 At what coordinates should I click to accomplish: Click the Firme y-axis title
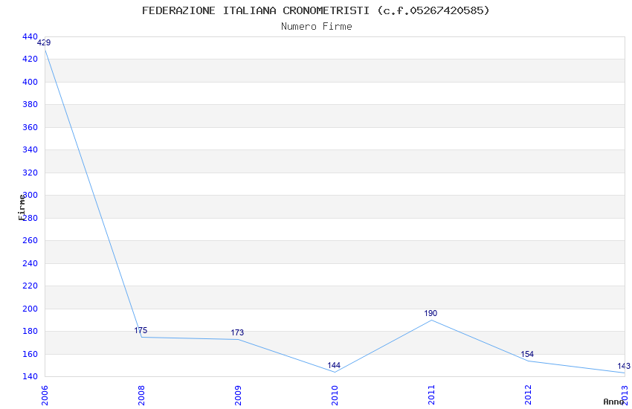22,207
